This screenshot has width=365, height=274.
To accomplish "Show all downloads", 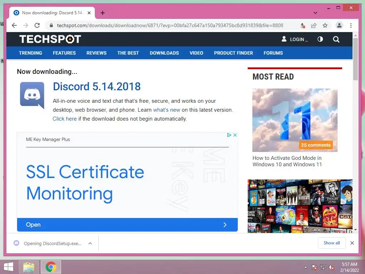I will (x=332, y=243).
